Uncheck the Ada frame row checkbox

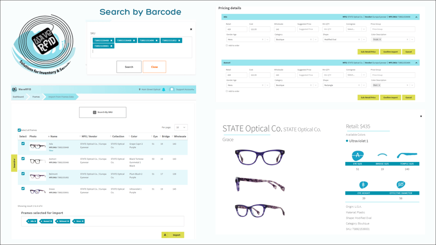click(x=23, y=144)
